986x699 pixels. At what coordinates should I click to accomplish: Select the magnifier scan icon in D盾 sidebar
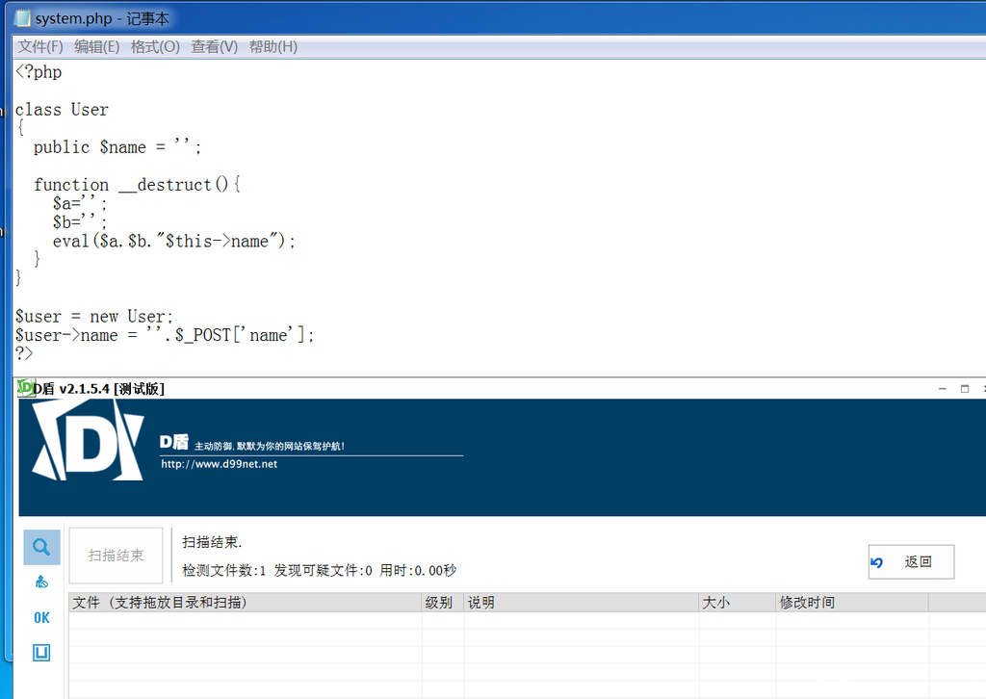click(41, 547)
